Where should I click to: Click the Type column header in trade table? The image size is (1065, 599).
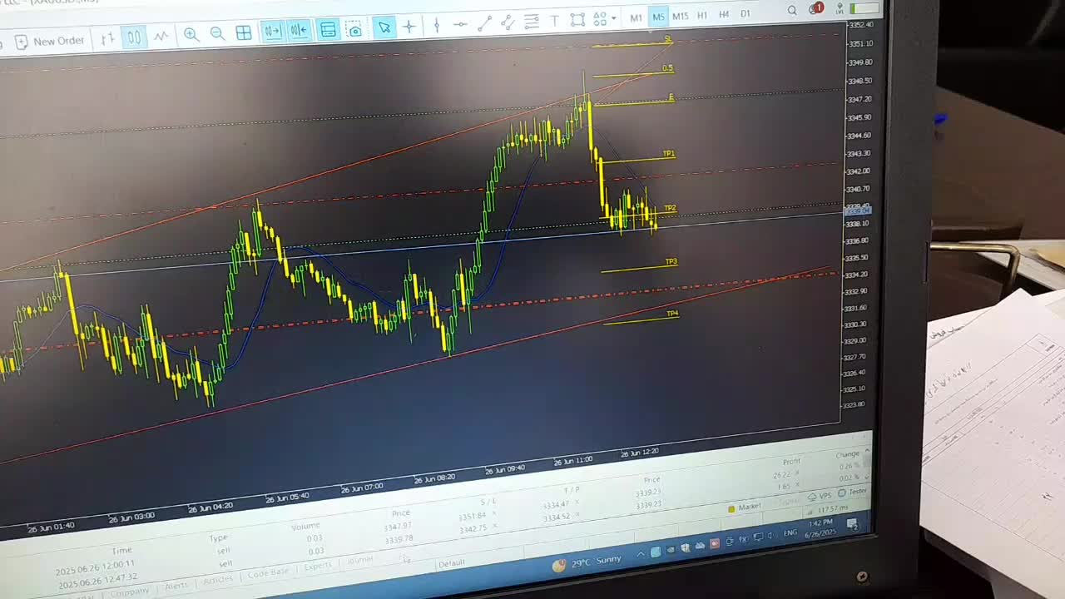click(219, 537)
